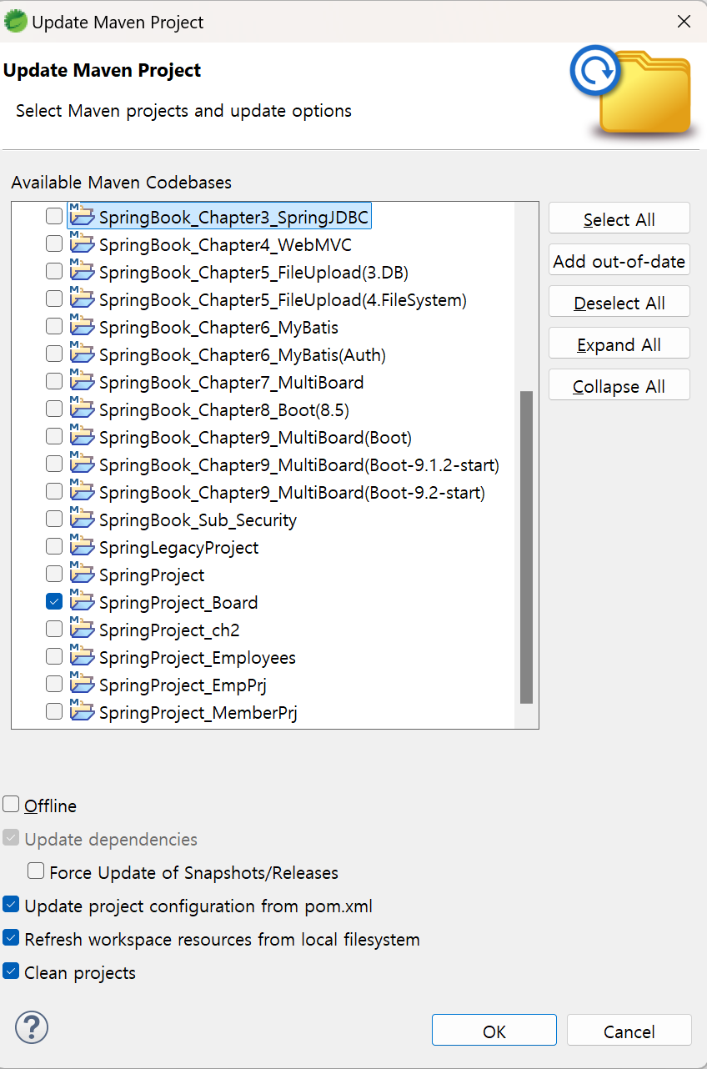
Task: Select the SpringBook_Chapter5_FileUpload(4.FileSystem) row text
Action: [x=283, y=299]
